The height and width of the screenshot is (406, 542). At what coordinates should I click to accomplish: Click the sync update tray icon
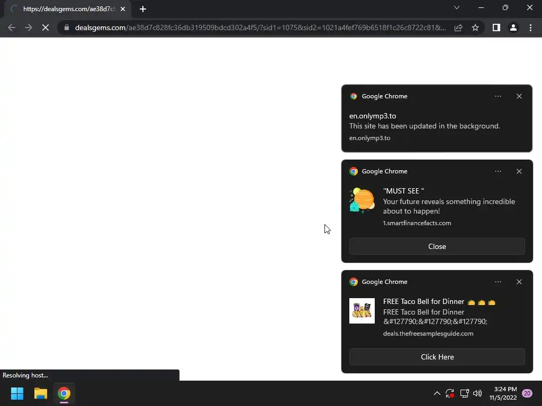click(450, 393)
